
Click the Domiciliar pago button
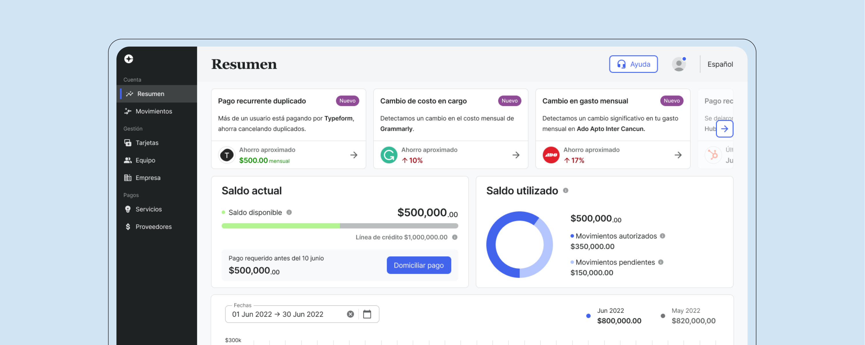click(x=419, y=265)
